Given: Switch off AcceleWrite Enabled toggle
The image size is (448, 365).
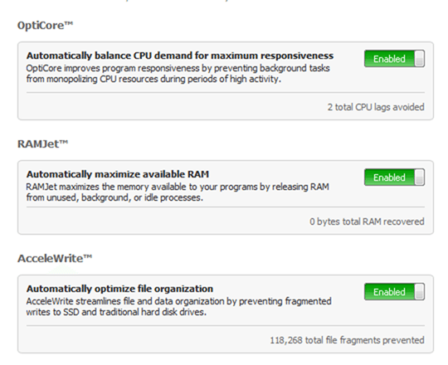Looking at the screenshot, I should coord(394,292).
